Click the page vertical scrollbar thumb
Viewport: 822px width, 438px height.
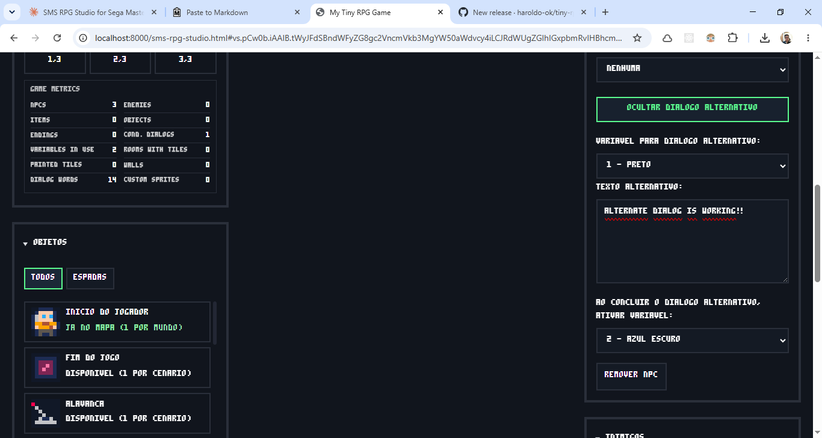[817, 233]
